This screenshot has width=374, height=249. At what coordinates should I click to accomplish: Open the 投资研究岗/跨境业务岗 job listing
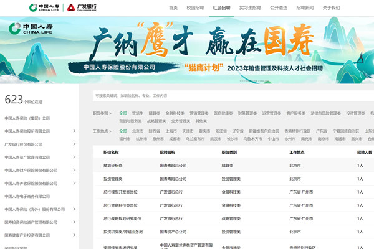pos(123,232)
